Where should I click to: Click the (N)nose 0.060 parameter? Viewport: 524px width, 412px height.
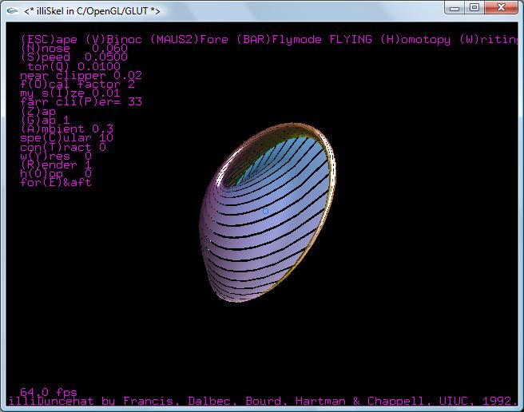point(73,48)
